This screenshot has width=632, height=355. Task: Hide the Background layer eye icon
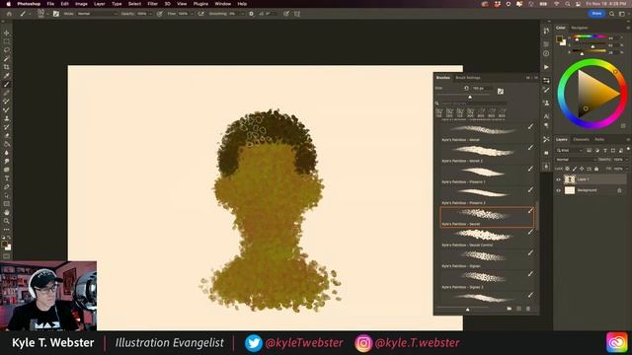pos(559,190)
